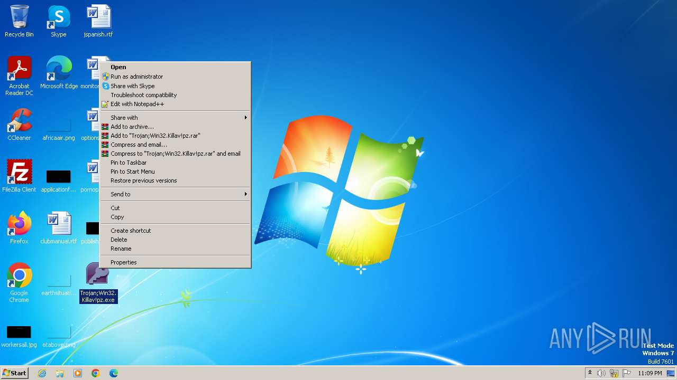Image resolution: width=677 pixels, height=380 pixels.
Task: Choose Pin to Taskbar
Action: click(x=175, y=163)
